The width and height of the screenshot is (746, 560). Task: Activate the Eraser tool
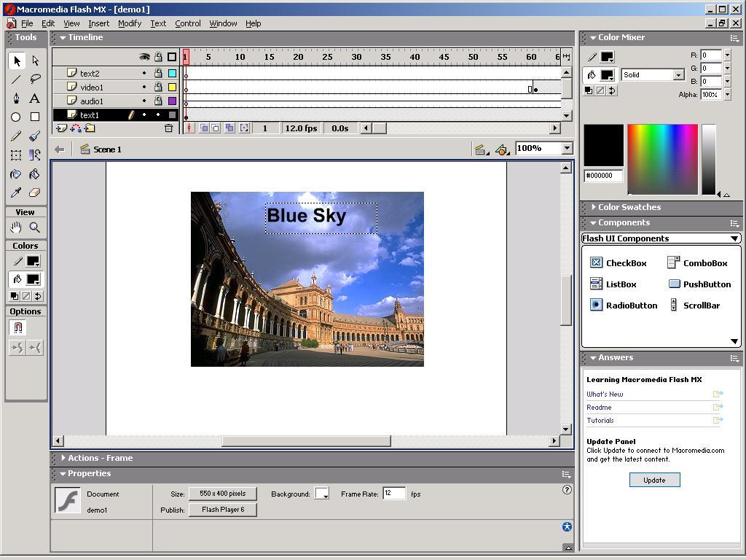(35, 193)
